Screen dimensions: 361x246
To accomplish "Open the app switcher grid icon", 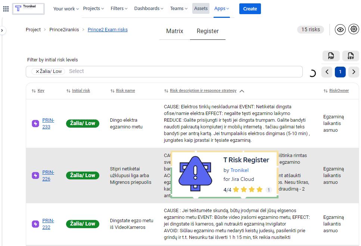I will (x=6, y=9).
